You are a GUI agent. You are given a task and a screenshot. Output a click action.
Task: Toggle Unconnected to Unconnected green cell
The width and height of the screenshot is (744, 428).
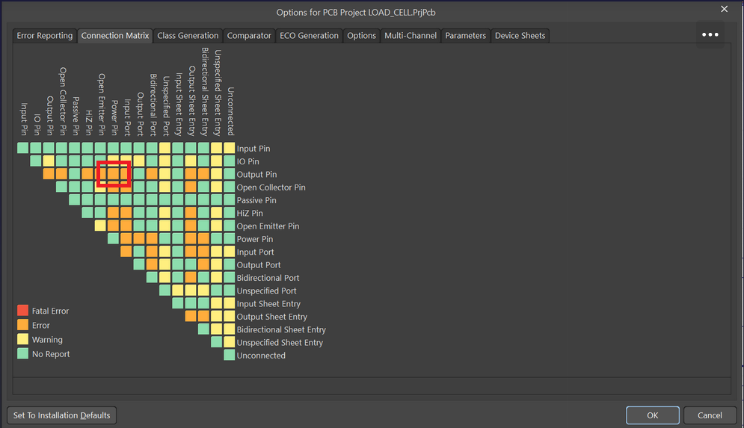click(229, 355)
